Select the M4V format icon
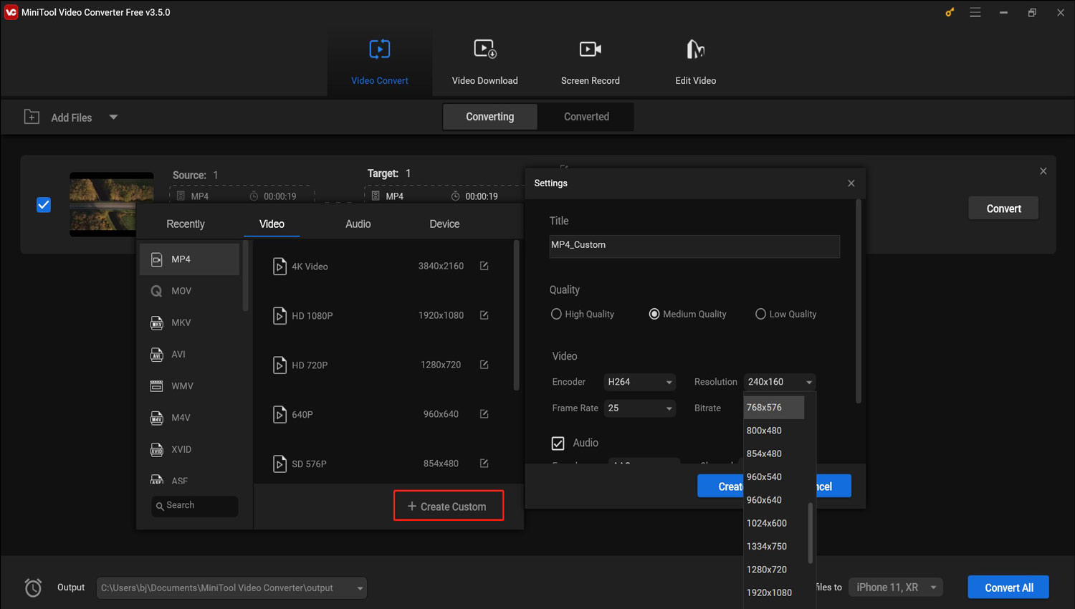Image resolution: width=1075 pixels, height=609 pixels. coord(156,418)
